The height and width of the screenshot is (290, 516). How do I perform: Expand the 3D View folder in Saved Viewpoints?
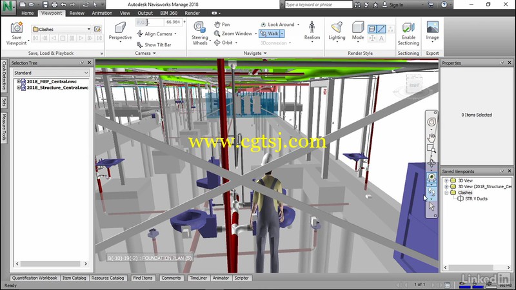446,180
